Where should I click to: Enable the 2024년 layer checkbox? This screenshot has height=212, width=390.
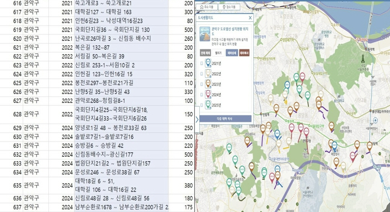[x=201, y=94]
